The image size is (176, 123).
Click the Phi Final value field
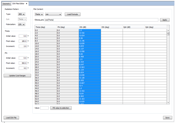[23, 63]
